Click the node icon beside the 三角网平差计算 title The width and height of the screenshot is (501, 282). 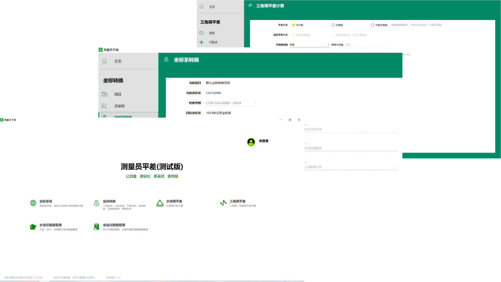(x=250, y=5)
